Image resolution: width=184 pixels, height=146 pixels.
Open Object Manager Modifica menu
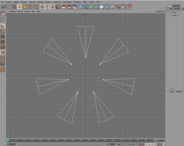click(x=177, y=9)
